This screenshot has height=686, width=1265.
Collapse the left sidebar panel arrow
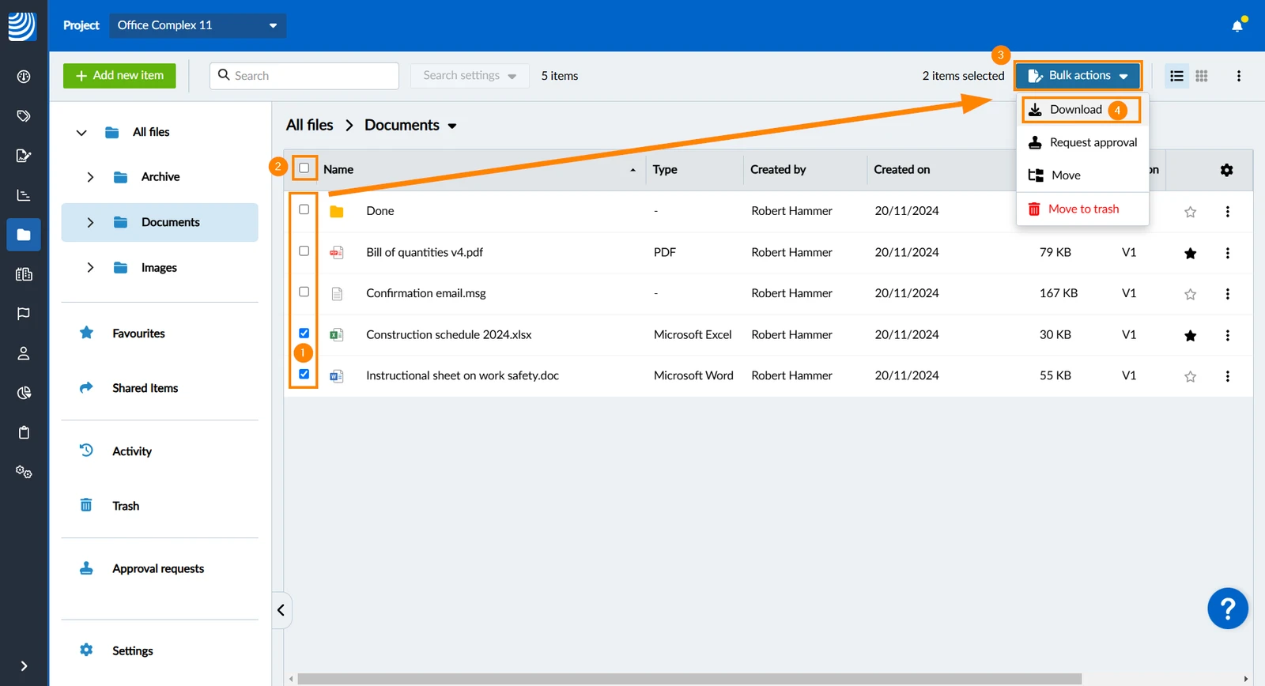point(281,610)
